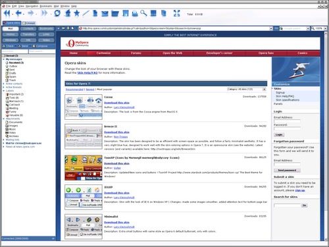The height and width of the screenshot is (247, 329).
Task: Click the Rewind double-arrow toolbar icon
Action: [x=7, y=13]
